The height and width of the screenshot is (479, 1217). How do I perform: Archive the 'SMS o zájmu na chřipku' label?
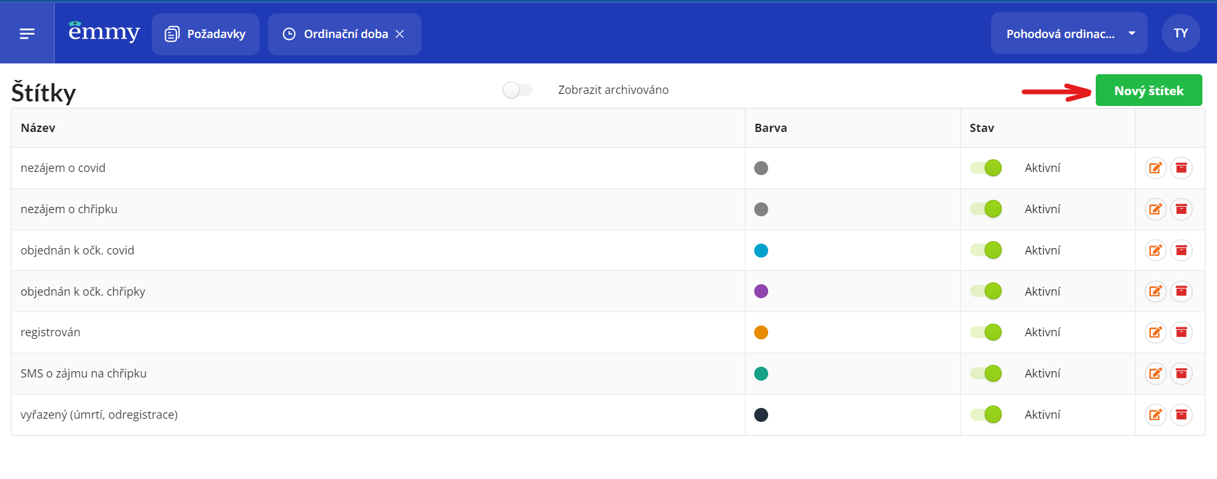[x=1181, y=374]
